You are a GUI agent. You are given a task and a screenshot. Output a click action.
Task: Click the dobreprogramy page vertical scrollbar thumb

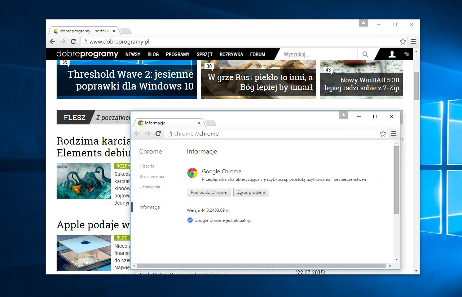click(x=416, y=86)
